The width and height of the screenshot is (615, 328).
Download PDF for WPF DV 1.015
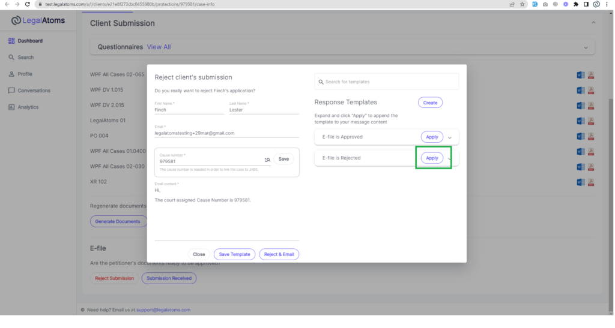pyautogui.click(x=590, y=91)
